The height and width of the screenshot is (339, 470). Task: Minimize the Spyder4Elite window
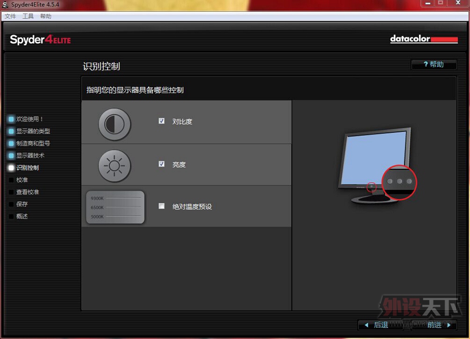(428, 3)
